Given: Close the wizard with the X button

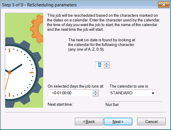Looking at the screenshot, I should click(164, 5).
